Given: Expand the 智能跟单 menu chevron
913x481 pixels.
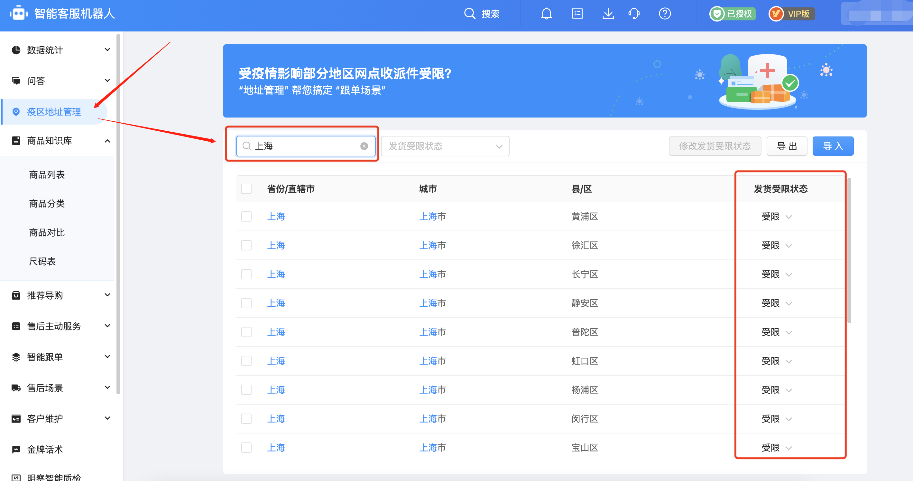Looking at the screenshot, I should [107, 356].
